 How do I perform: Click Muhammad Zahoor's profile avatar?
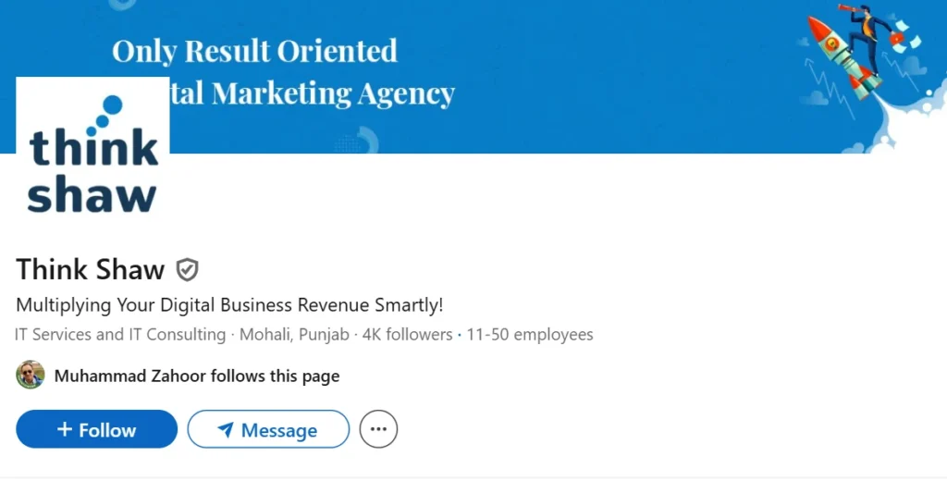click(x=31, y=376)
